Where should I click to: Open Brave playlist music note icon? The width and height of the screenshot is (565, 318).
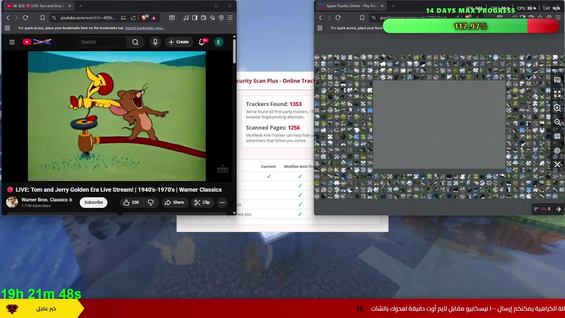(x=186, y=18)
